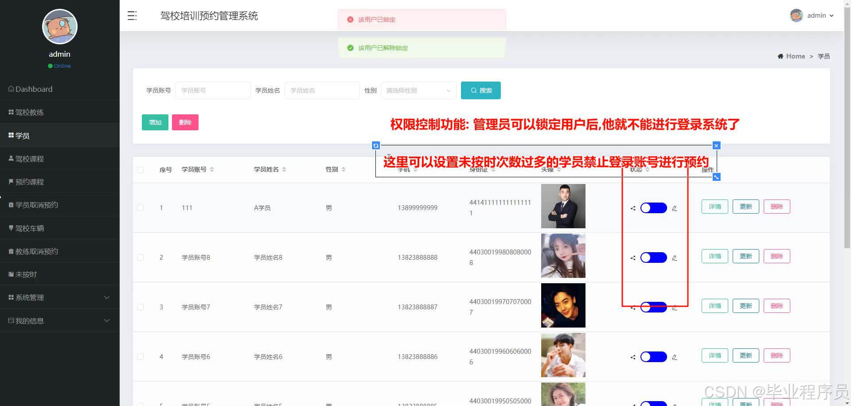Toggle the sidebar collapse hamburger icon
Image resolution: width=851 pixels, height=406 pixels.
[132, 16]
